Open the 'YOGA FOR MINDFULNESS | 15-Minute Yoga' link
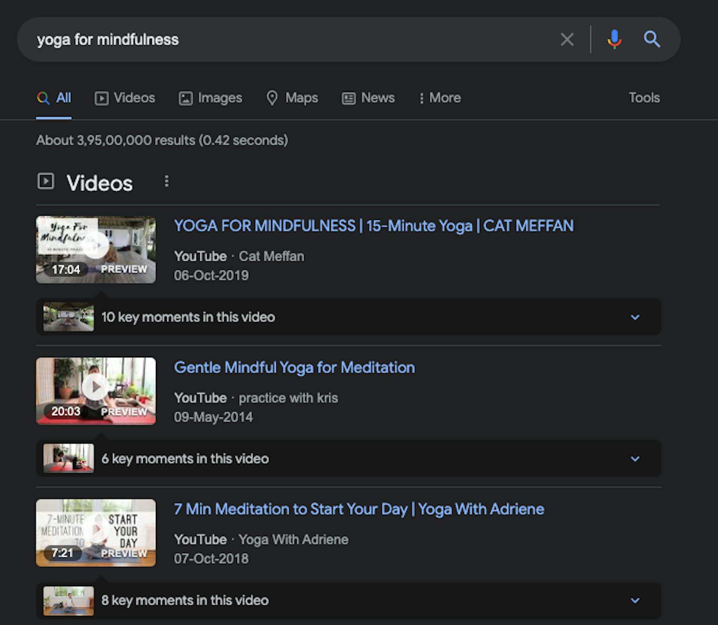This screenshot has width=718, height=625. (x=374, y=226)
